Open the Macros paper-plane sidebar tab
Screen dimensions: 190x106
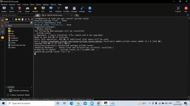[2, 32]
